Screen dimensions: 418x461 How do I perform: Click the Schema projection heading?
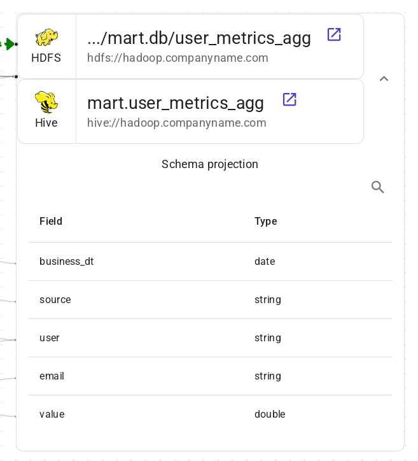tap(210, 164)
